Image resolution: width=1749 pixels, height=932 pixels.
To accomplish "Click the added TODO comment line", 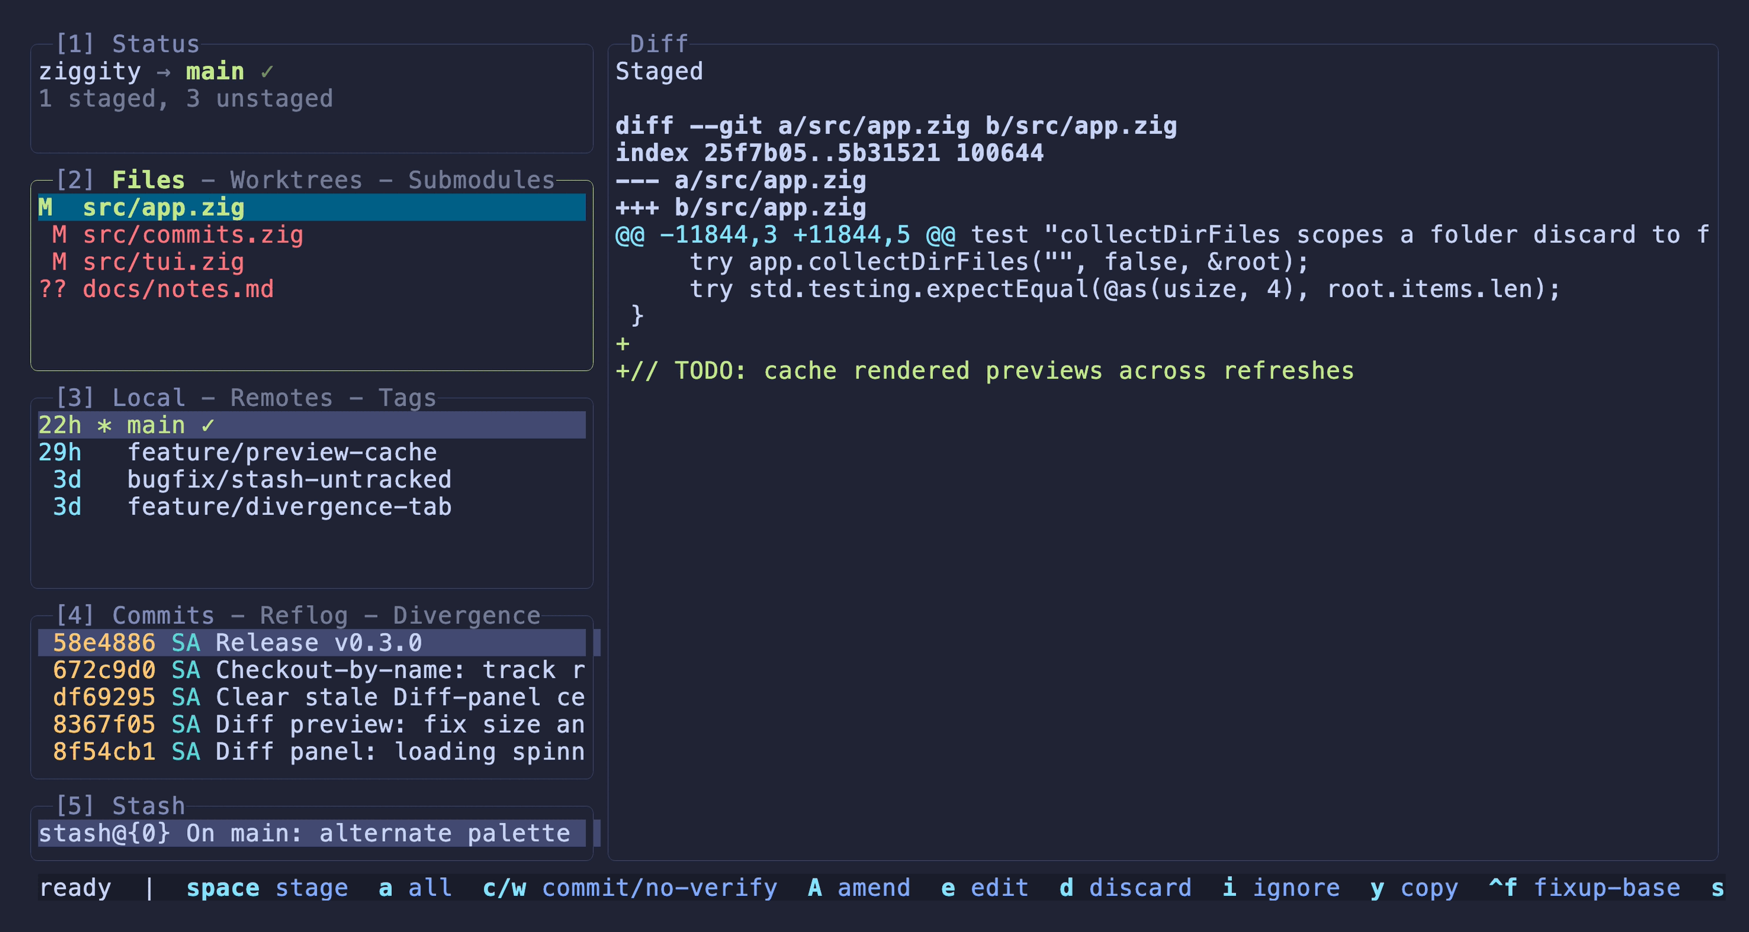I will 985,370.
